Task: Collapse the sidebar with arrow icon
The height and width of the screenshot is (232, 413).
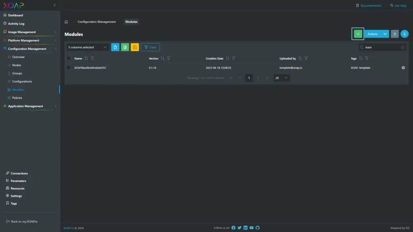Action: coord(55,5)
